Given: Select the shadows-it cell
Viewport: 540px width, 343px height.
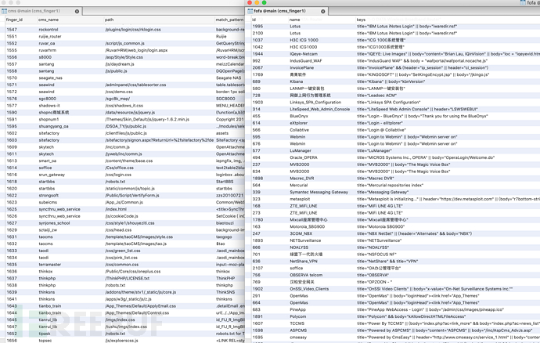Looking at the screenshot, I should coord(49,106).
